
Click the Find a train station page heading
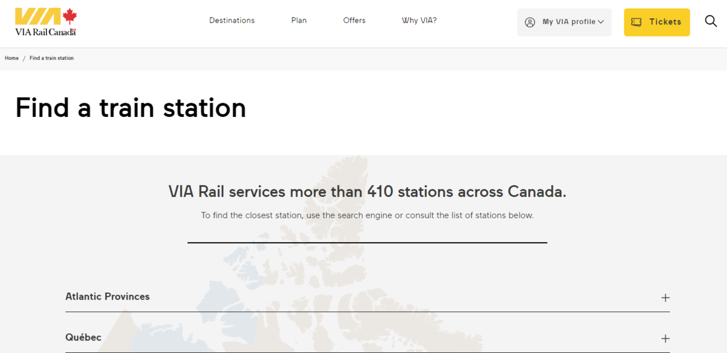click(131, 108)
